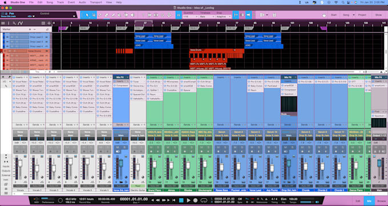The height and width of the screenshot is (206, 388).
Task: Click the Stop transport button
Action: [181, 200]
